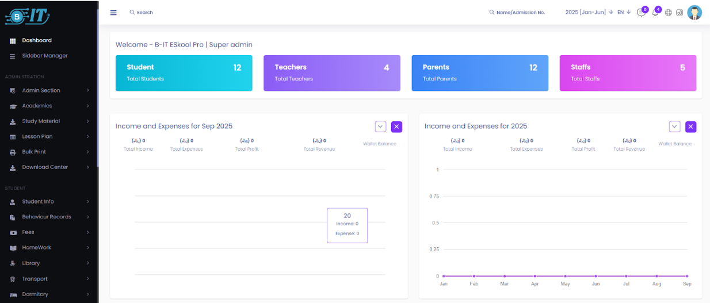Screen dimensions: 710x303
Task: Toggle the hamburger sidebar menu icon
Action: pyautogui.click(x=113, y=13)
